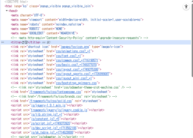Collapse the head element node
Viewport: 193px width, 138px height.
point(7,11)
